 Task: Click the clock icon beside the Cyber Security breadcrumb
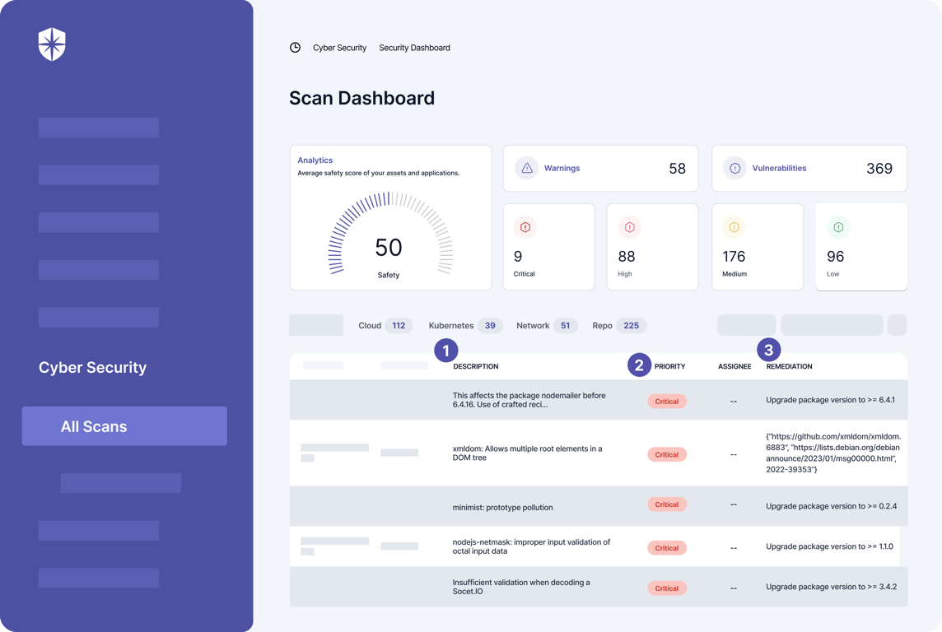[x=295, y=48]
